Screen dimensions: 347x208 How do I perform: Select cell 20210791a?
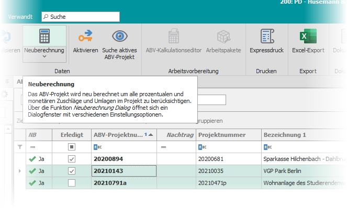[124, 183]
